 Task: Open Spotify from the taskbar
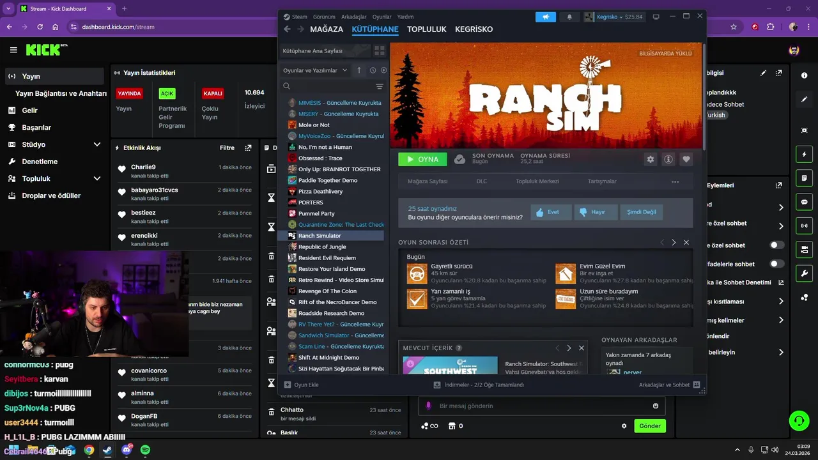coord(145,450)
